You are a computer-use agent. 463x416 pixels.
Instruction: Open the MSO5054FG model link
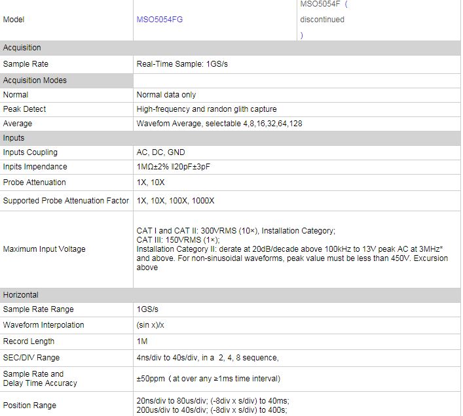[159, 20]
